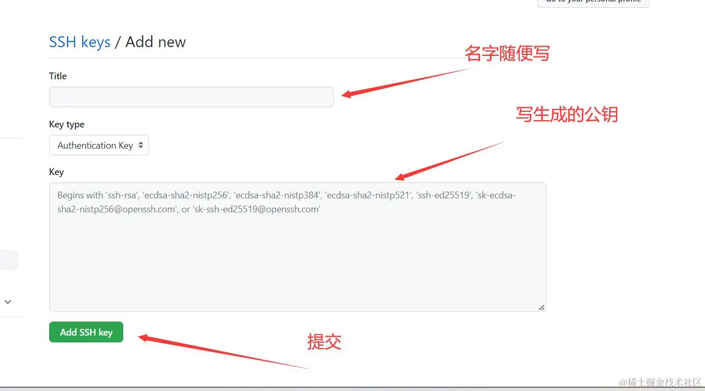Viewport: 705px width, 391px height.
Task: Click the red arrow pointing at the Add SSH key button
Action: [224, 353]
